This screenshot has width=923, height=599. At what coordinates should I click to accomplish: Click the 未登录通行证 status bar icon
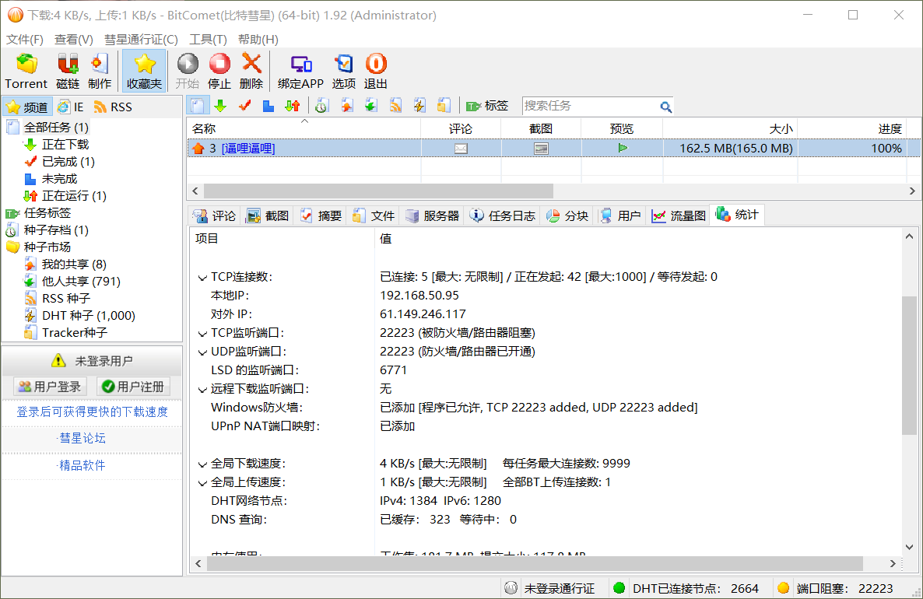pyautogui.click(x=511, y=588)
